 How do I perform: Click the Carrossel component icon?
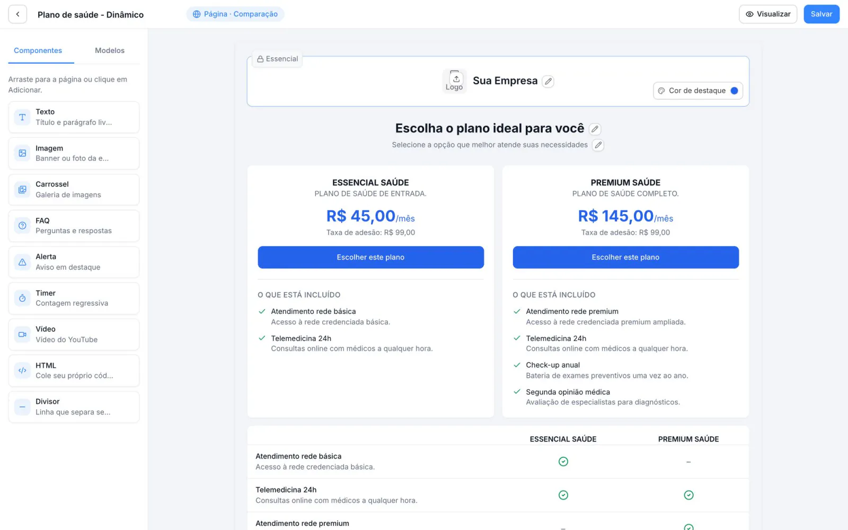pyautogui.click(x=22, y=189)
